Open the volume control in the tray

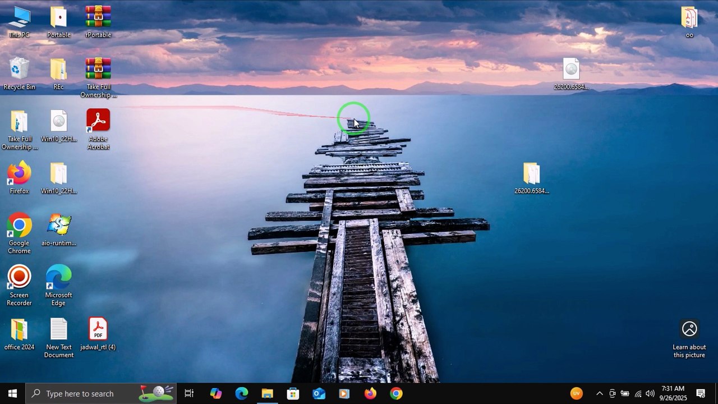click(650, 393)
